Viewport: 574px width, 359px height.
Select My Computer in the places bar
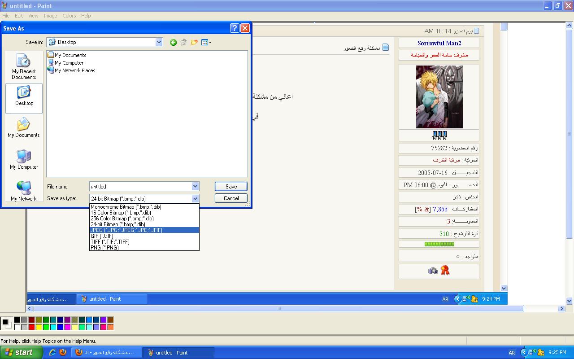pyautogui.click(x=24, y=159)
